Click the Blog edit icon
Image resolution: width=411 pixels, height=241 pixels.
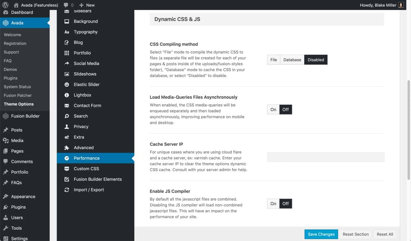tap(67, 42)
